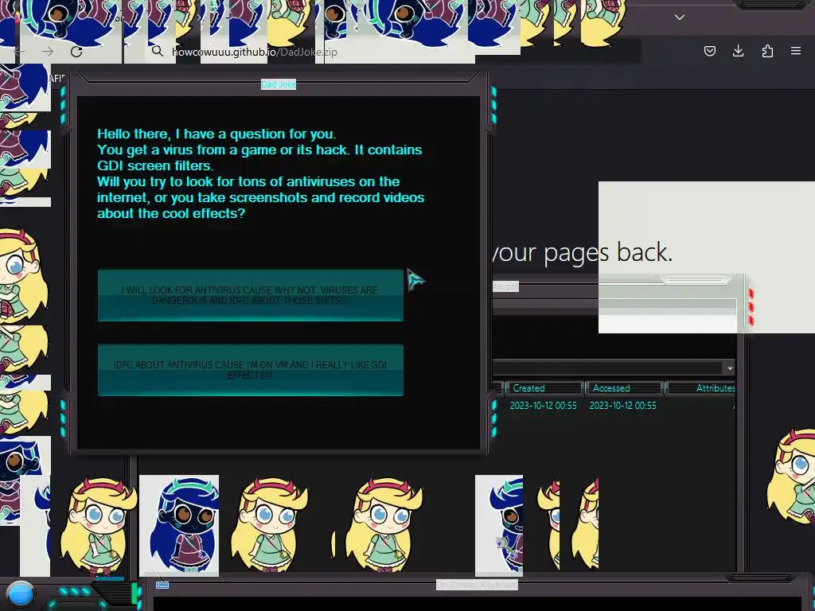Open the browser hamburger menu
The width and height of the screenshot is (815, 611).
pos(796,51)
